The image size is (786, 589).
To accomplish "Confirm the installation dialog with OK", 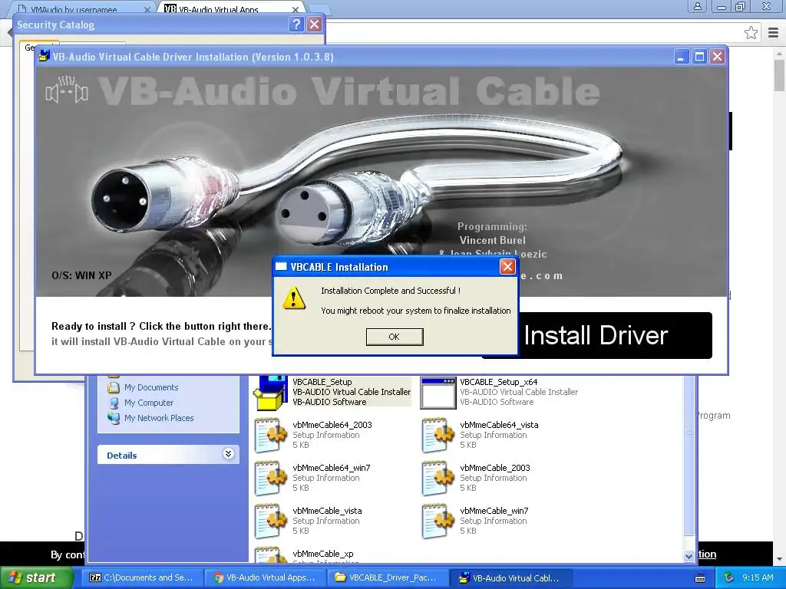I will pyautogui.click(x=395, y=337).
